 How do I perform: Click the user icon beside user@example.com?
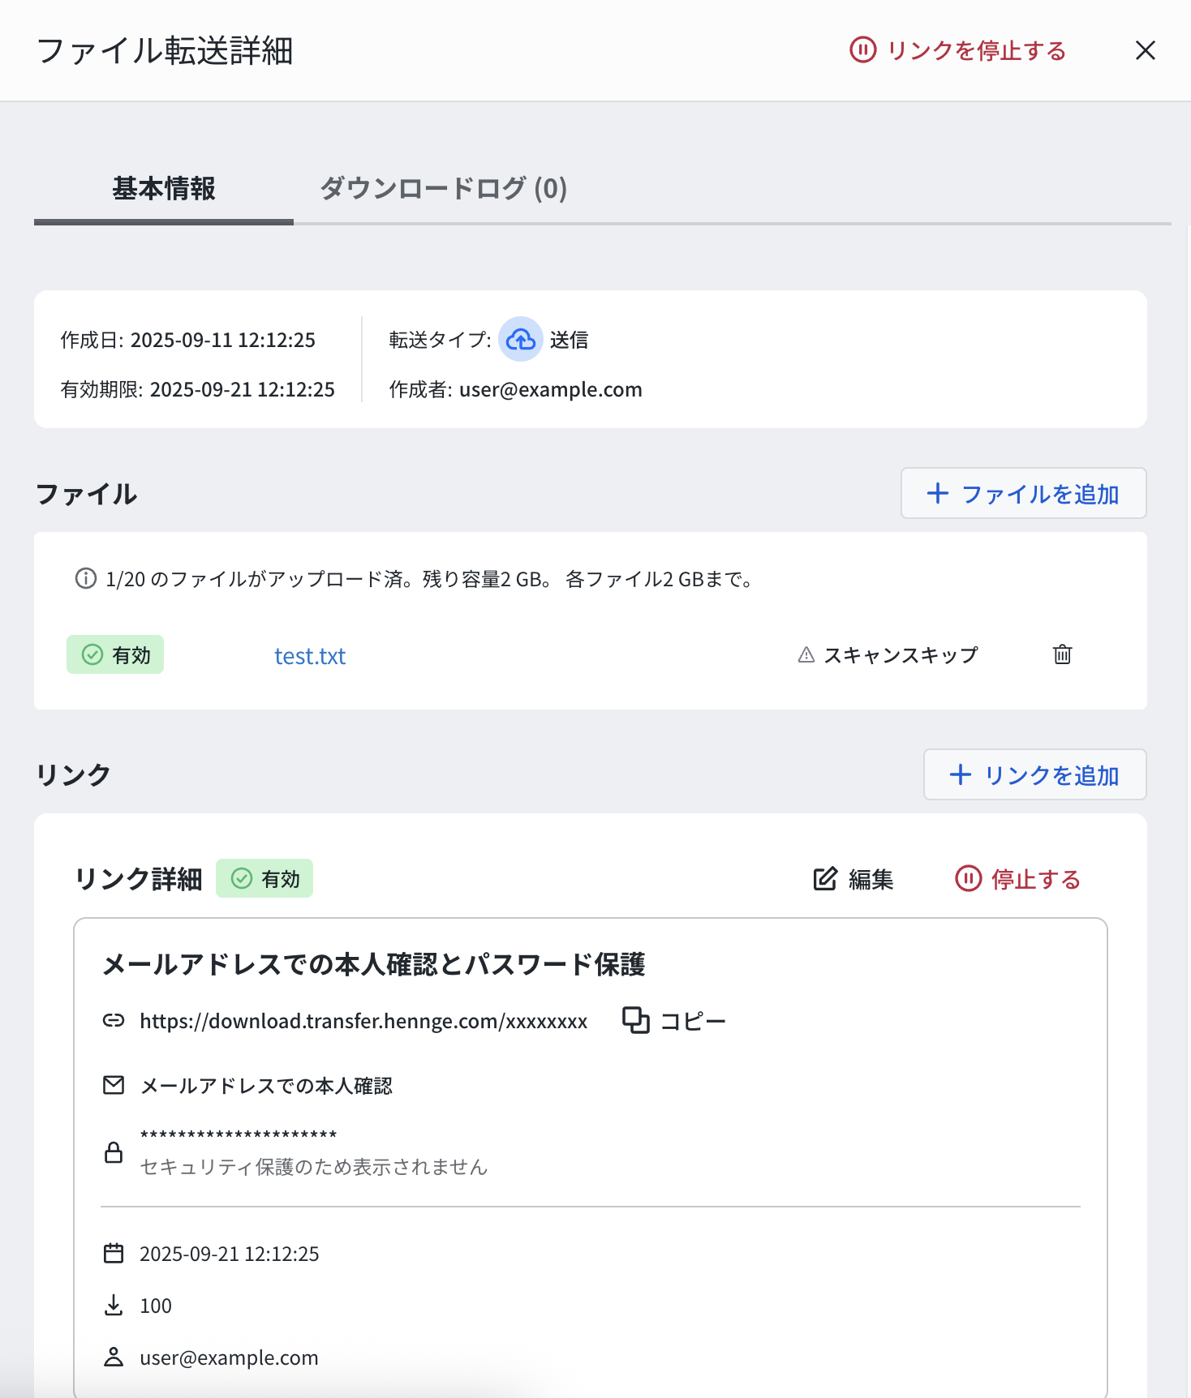tap(114, 1357)
